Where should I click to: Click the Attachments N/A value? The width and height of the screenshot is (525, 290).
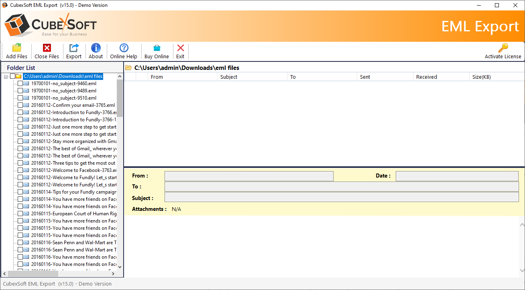click(176, 209)
